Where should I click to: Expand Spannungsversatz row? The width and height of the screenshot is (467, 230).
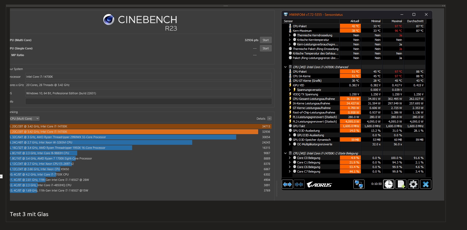(x=290, y=90)
